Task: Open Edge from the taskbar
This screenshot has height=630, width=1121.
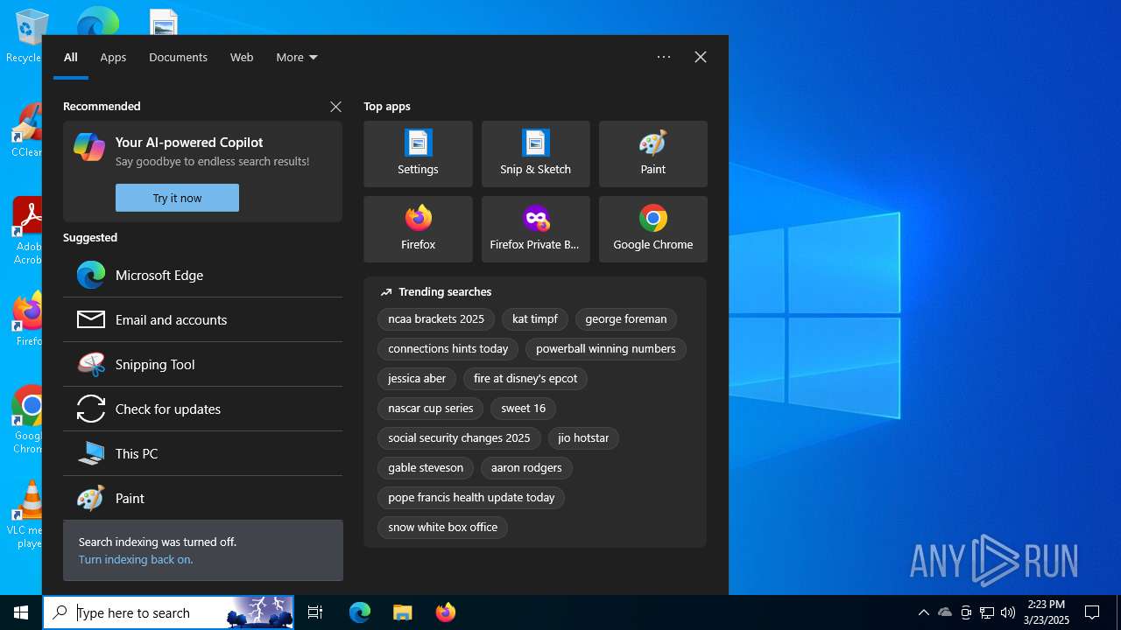Action: tap(360, 612)
